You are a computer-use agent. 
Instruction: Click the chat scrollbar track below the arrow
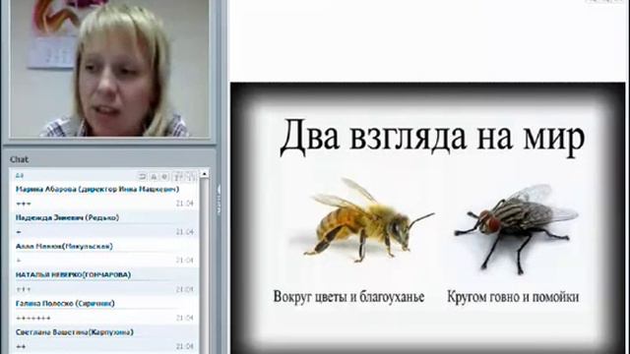pyautogui.click(x=204, y=266)
